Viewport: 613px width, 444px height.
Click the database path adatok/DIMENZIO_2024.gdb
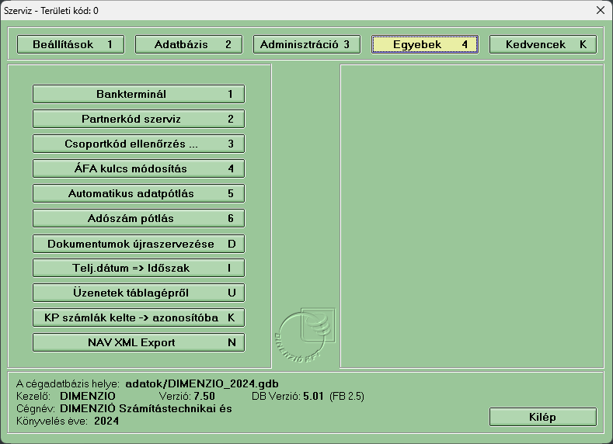(202, 384)
